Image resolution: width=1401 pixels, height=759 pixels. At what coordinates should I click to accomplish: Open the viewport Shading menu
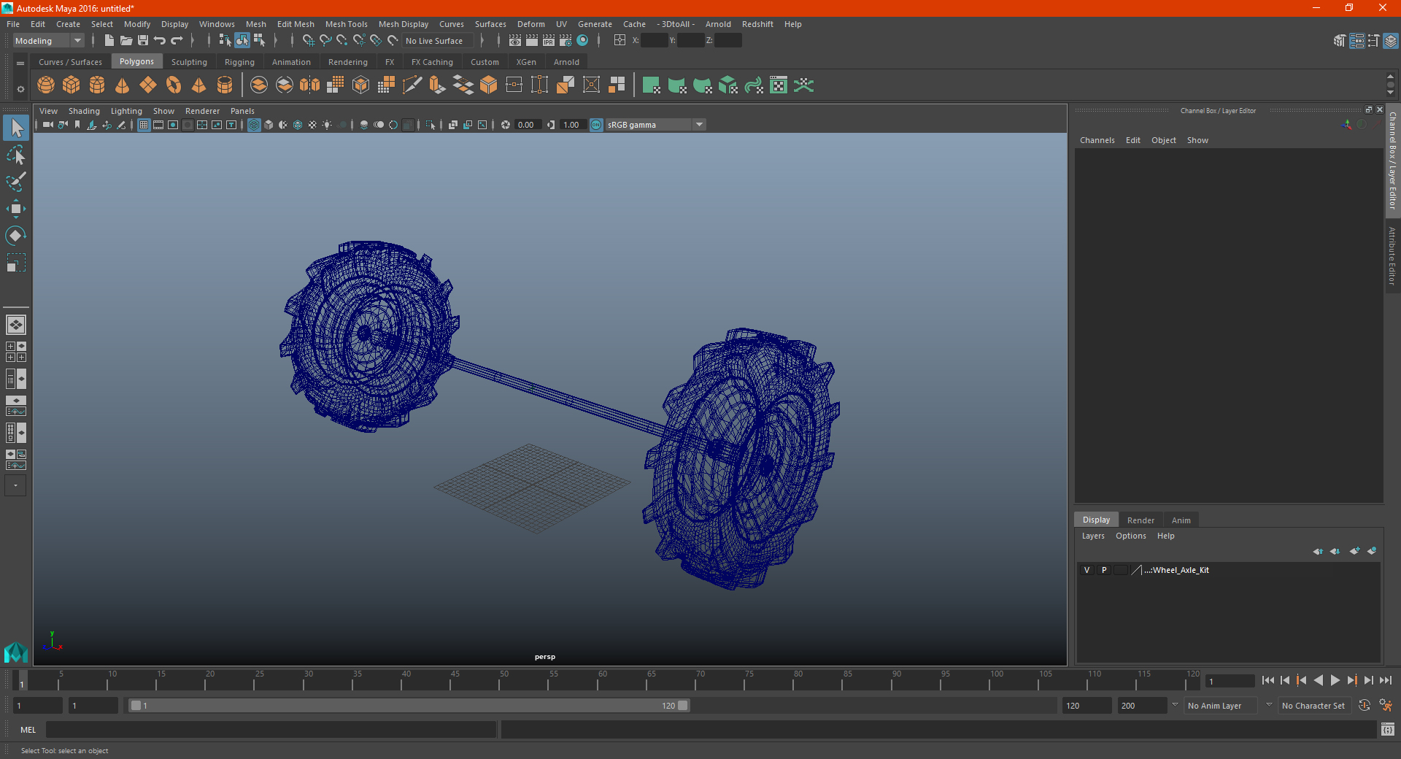(84, 111)
